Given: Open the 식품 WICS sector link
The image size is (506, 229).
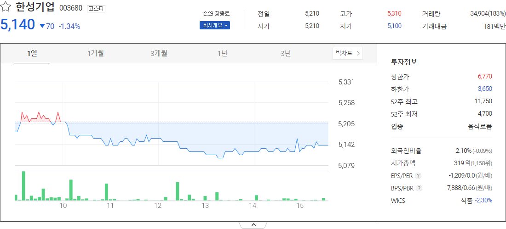Looking at the screenshot, I should tap(466, 201).
